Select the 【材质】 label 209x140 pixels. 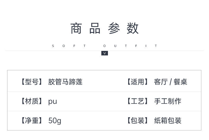point(32,101)
